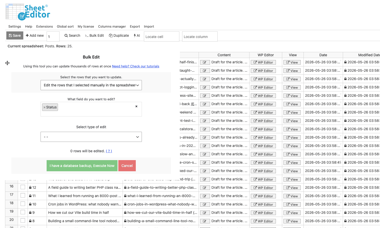Click the Modified Date column header
Screen dimensions: 380x228
coord(362,55)
